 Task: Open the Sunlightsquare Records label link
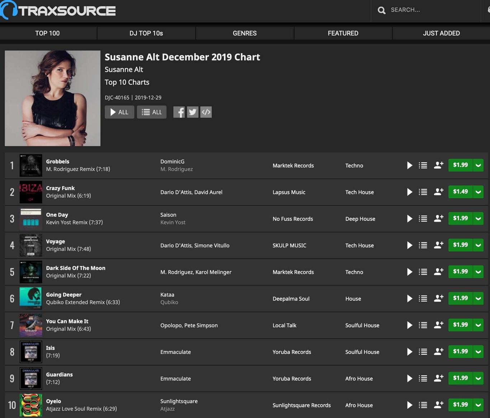point(302,405)
